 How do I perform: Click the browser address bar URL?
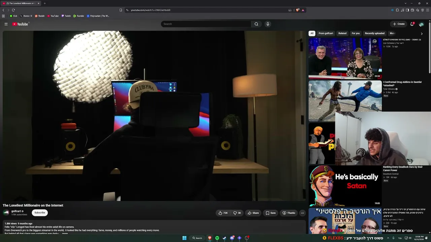[151, 10]
